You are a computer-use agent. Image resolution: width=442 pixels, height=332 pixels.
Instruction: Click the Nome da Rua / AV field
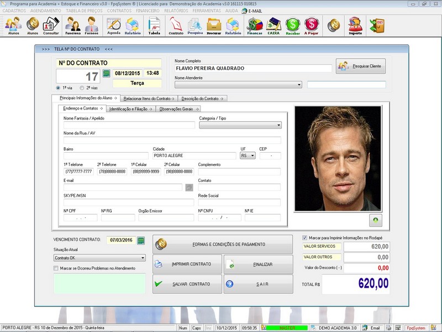click(x=172, y=141)
